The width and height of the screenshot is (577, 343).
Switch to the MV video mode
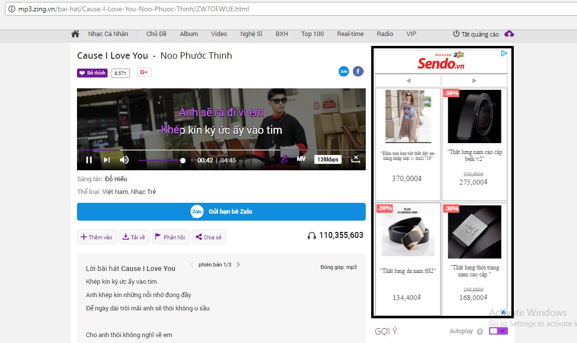pyautogui.click(x=301, y=159)
